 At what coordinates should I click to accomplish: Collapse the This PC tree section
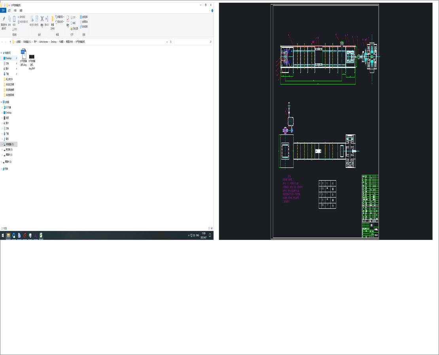(1, 102)
